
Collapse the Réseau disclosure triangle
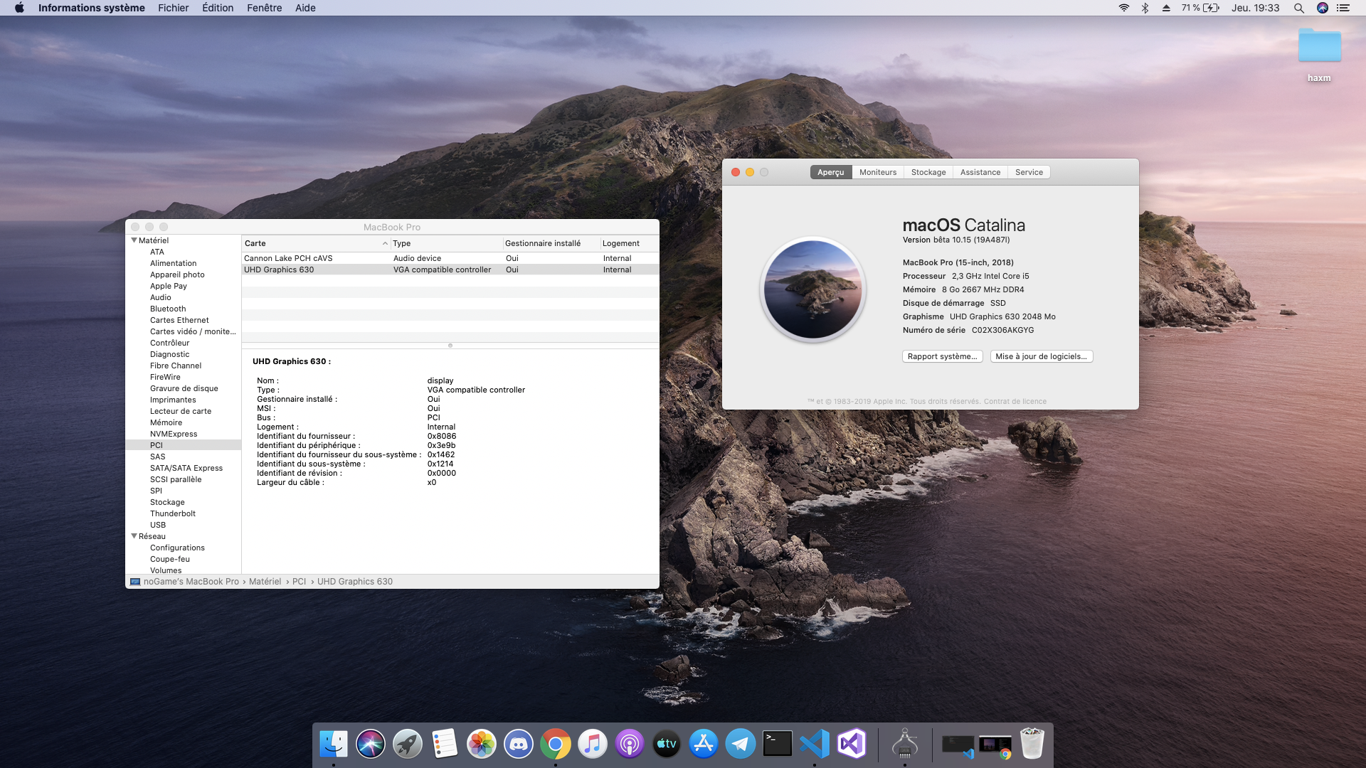134,536
